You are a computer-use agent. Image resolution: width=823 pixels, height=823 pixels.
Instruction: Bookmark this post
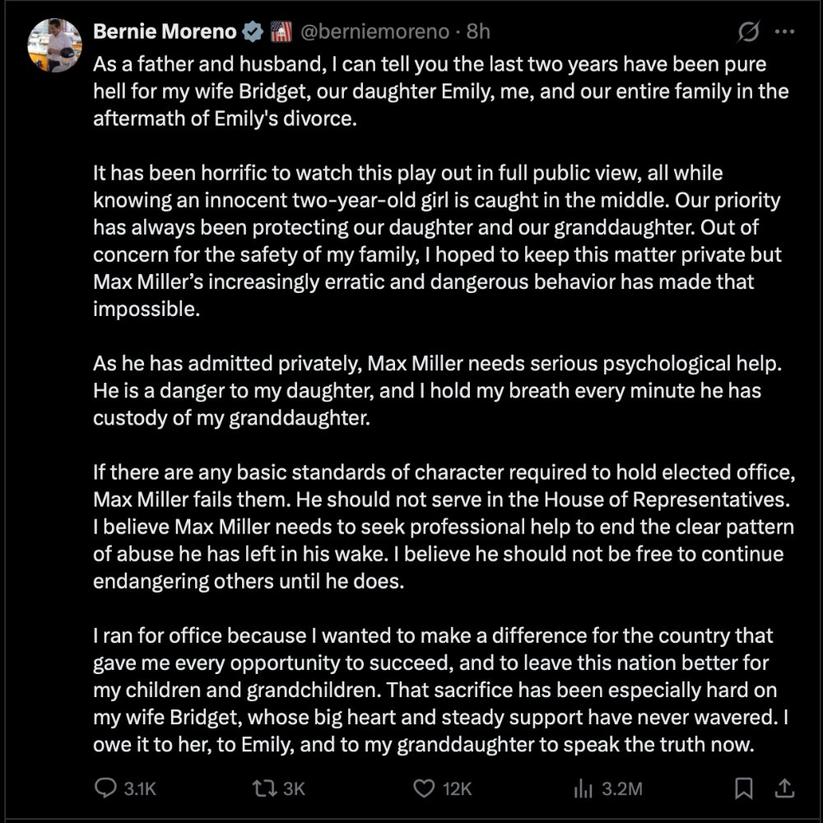click(x=743, y=788)
